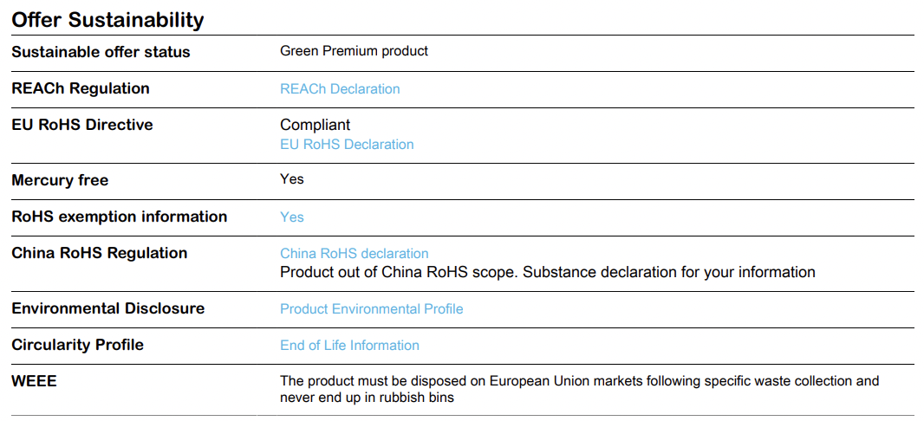Open the China RoHS declaration link
The width and height of the screenshot is (924, 421).
click(x=354, y=254)
